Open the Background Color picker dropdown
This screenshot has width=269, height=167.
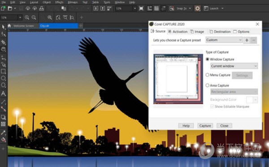[256, 100]
